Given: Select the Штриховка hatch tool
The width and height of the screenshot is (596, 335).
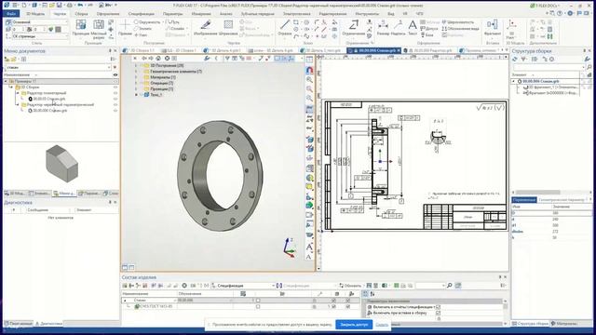Looking at the screenshot, I should tap(228, 28).
